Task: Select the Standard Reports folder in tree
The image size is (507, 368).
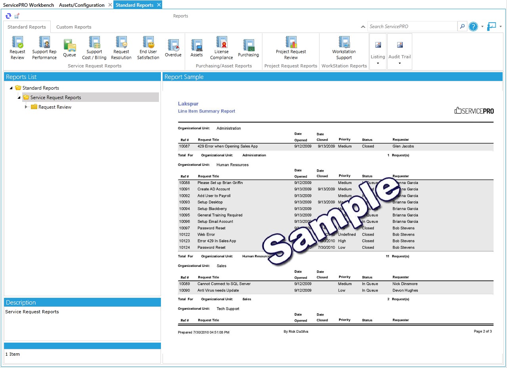Action: pos(37,88)
